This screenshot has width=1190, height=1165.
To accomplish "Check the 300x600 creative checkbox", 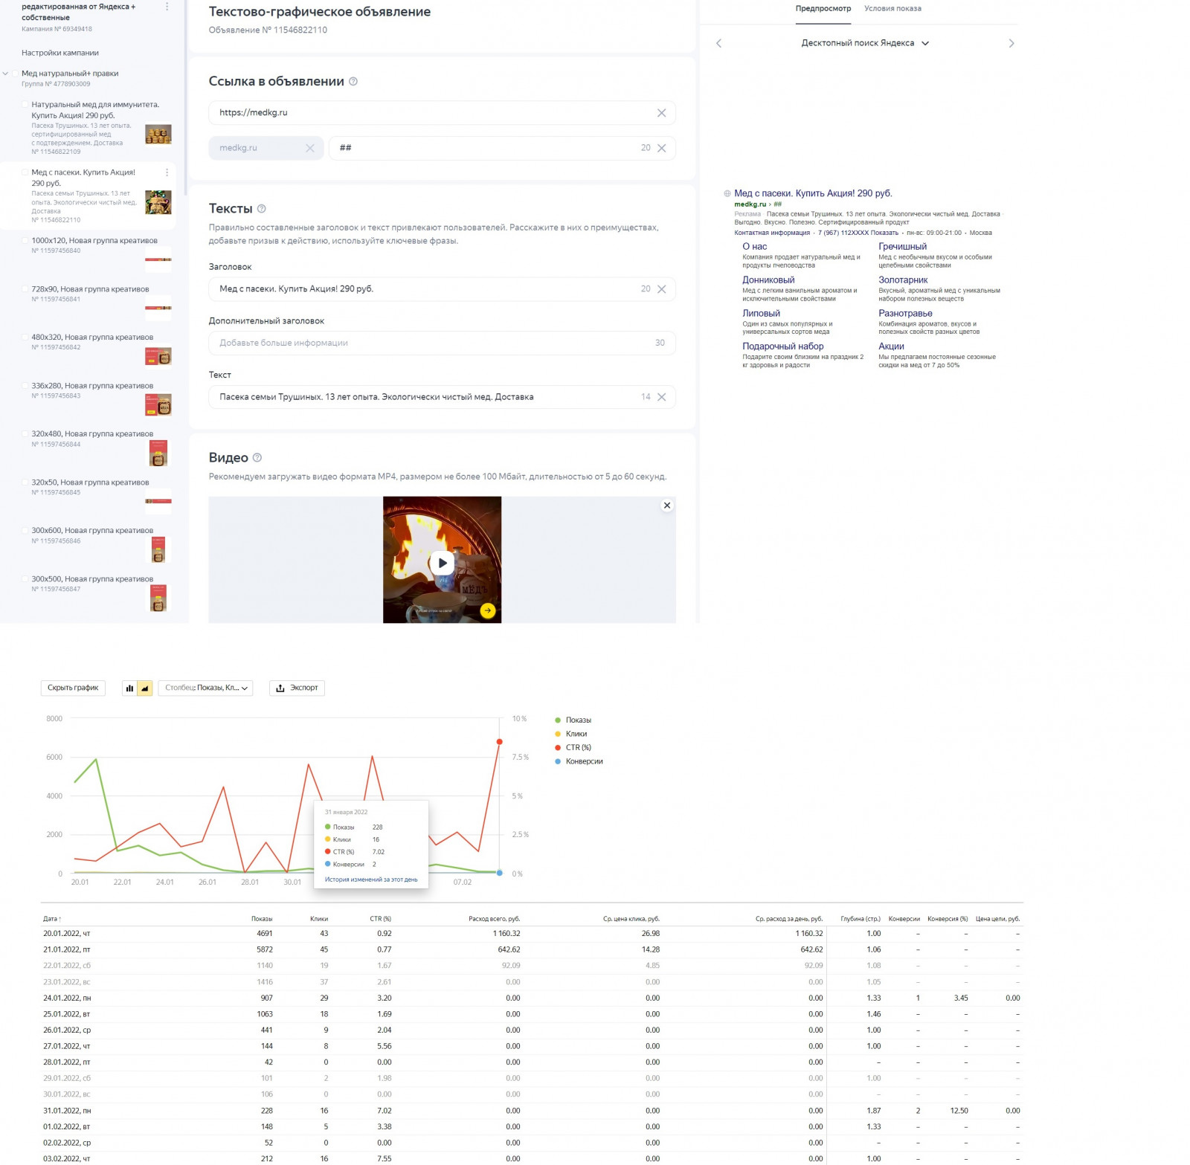I will (x=25, y=531).
